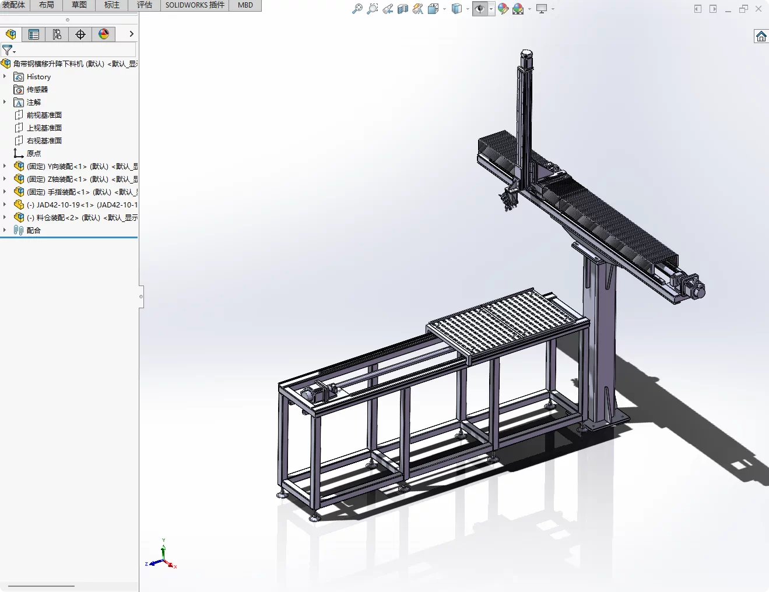Expand the 料仓装配<2> subassembly
The height and width of the screenshot is (592, 769).
coord(5,217)
